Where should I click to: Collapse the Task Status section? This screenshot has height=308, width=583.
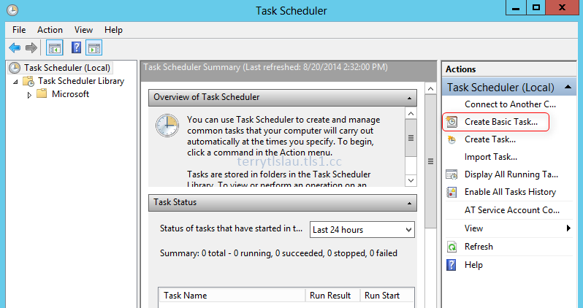coord(409,204)
